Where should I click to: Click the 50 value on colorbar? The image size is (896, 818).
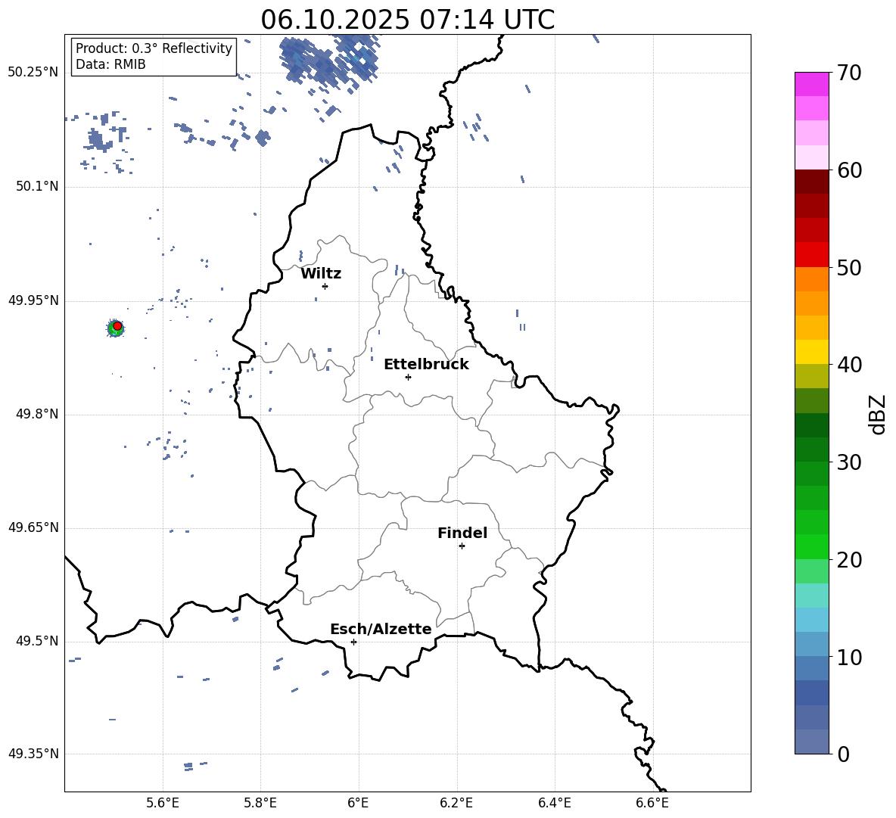coord(849,267)
